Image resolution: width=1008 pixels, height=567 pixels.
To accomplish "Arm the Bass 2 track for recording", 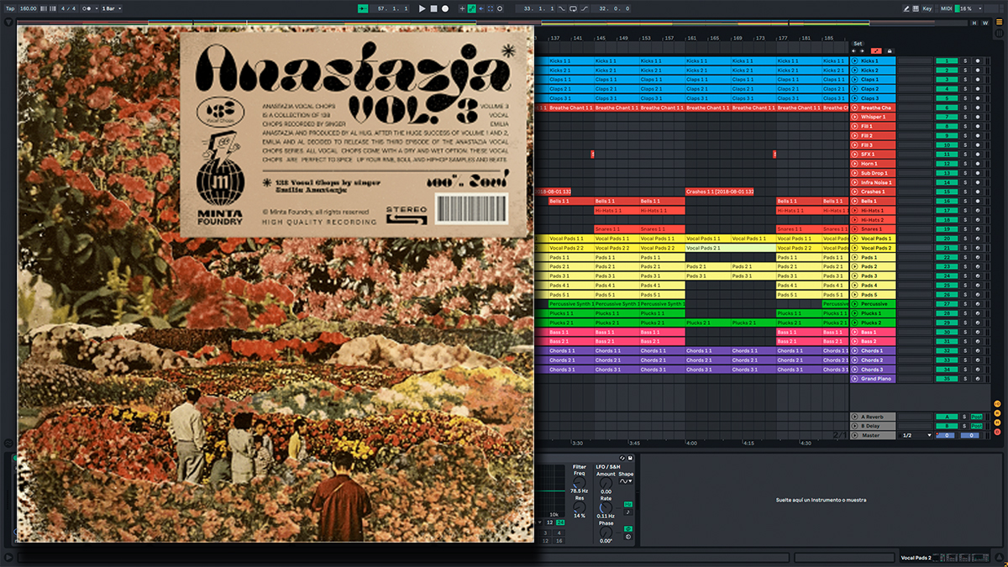I will coord(978,341).
